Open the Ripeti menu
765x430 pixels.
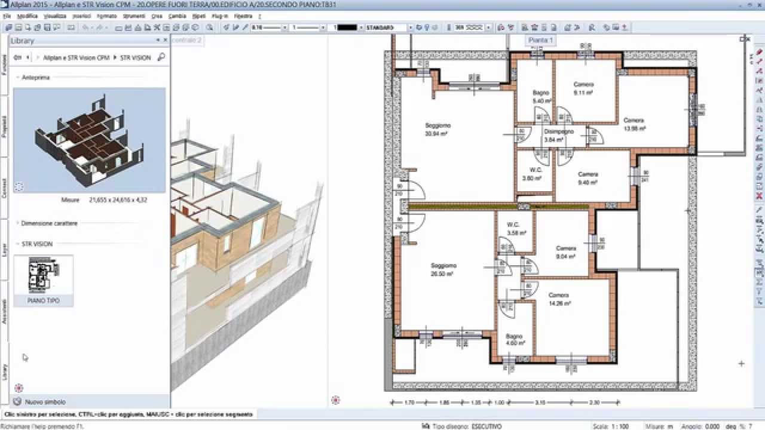tap(199, 16)
